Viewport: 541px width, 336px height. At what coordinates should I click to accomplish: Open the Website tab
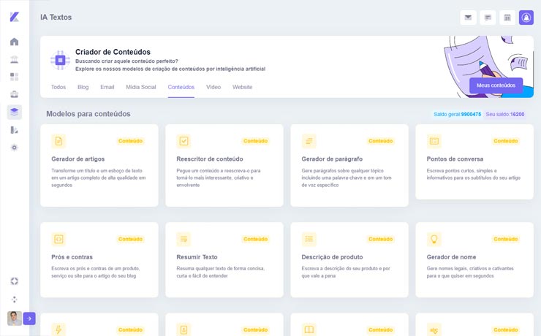(x=242, y=87)
